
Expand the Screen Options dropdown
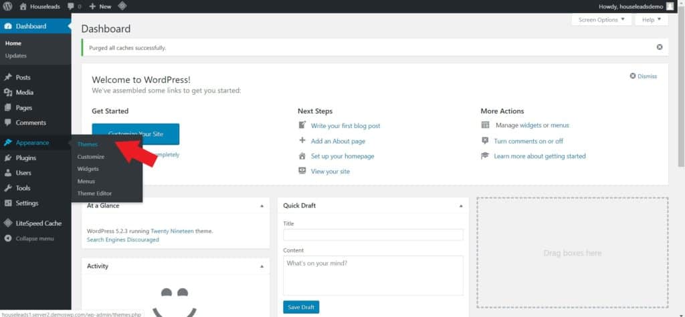pyautogui.click(x=601, y=19)
